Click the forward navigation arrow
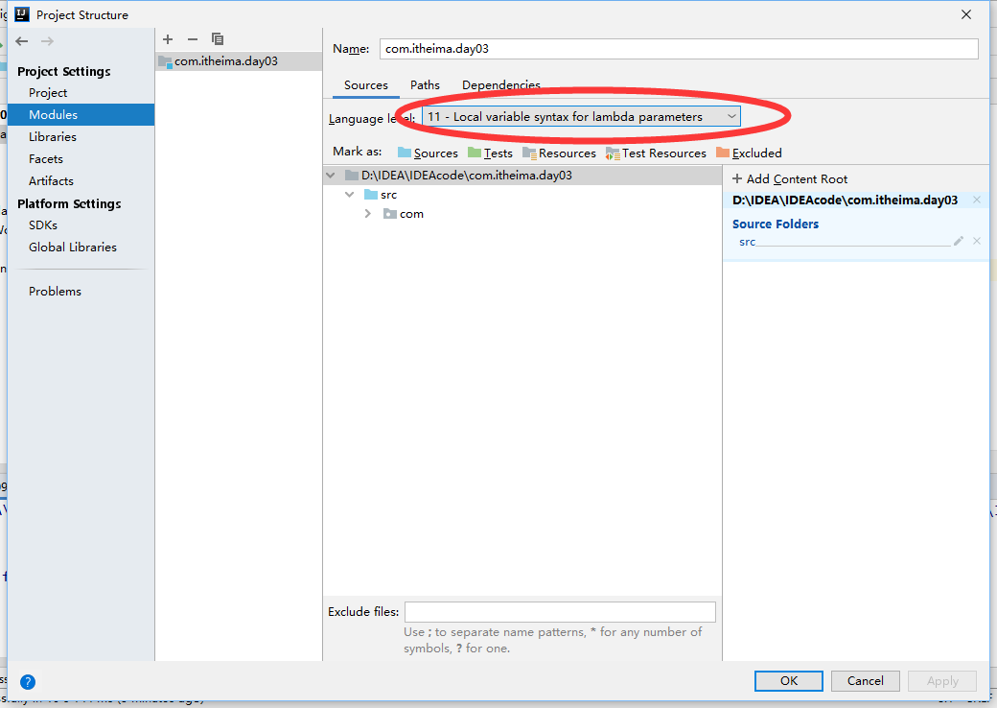 coord(47,41)
